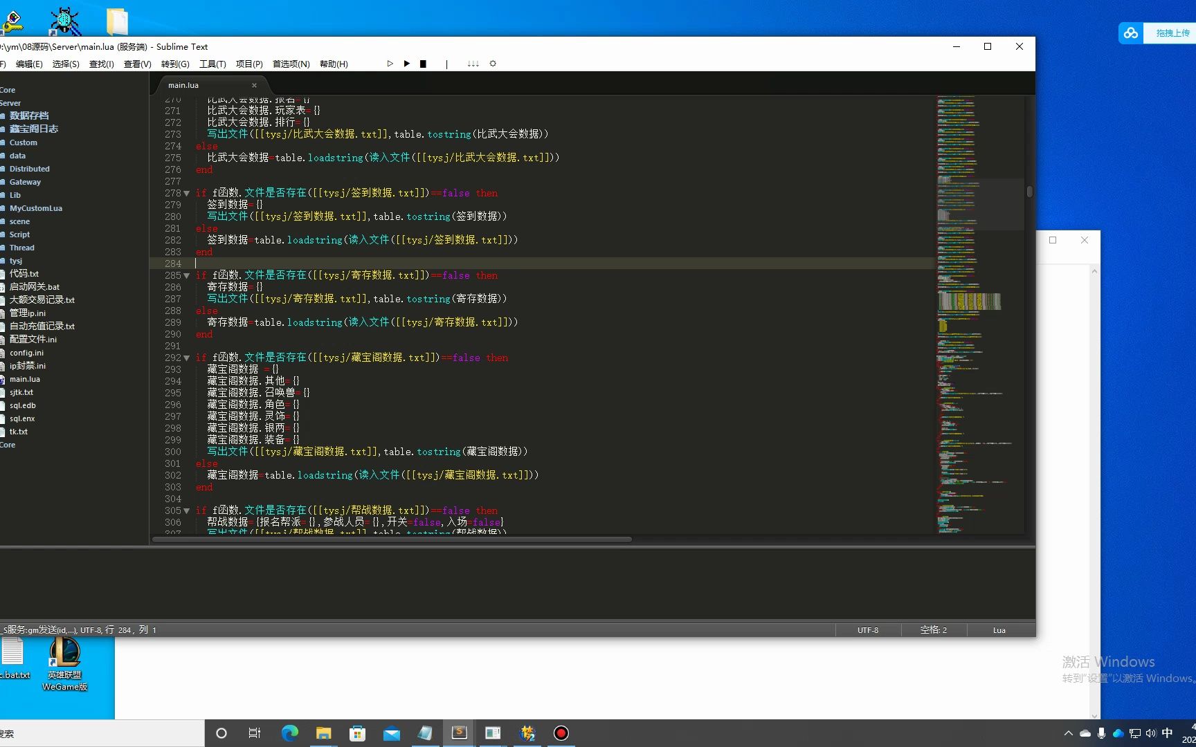The width and height of the screenshot is (1196, 747).
Task: Collapse the code block at line 285
Action: 186,276
